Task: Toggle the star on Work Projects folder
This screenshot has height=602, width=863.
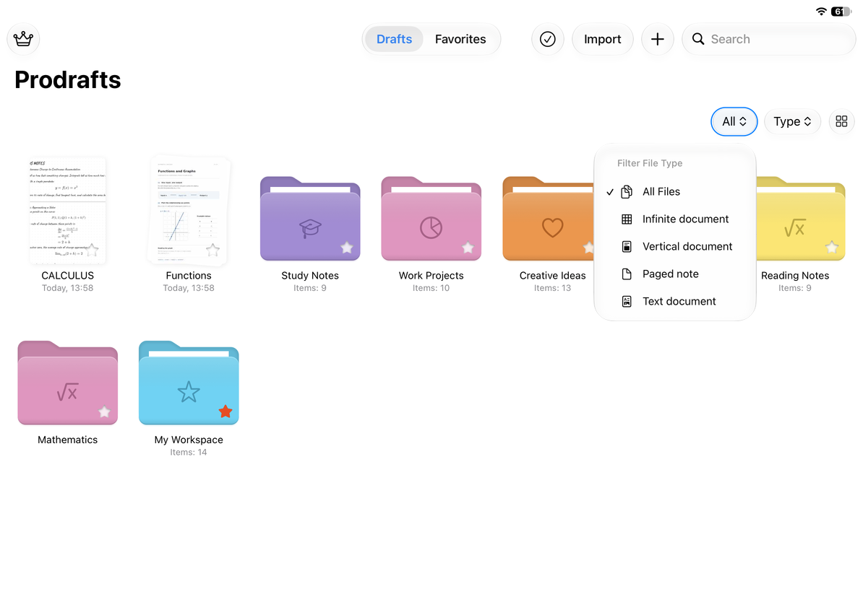Action: coord(468,248)
